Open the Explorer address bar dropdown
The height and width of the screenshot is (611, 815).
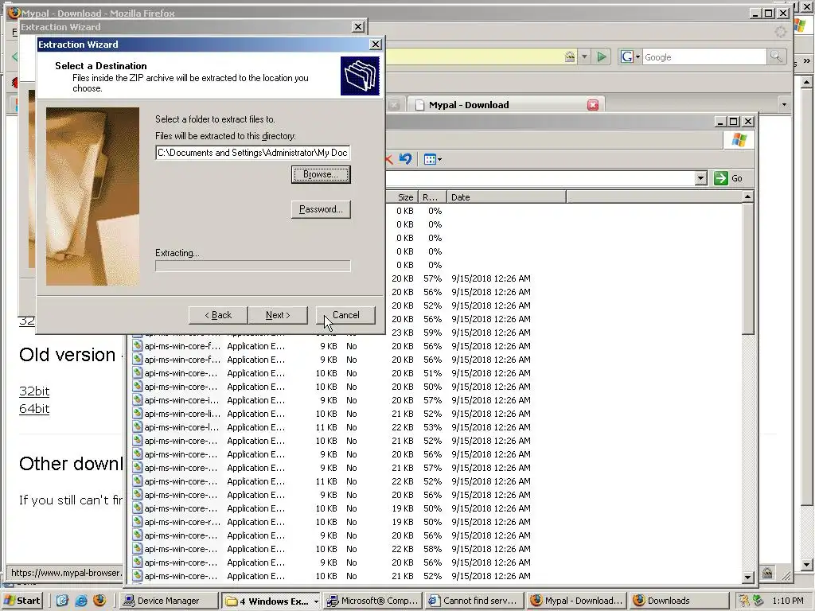click(700, 178)
